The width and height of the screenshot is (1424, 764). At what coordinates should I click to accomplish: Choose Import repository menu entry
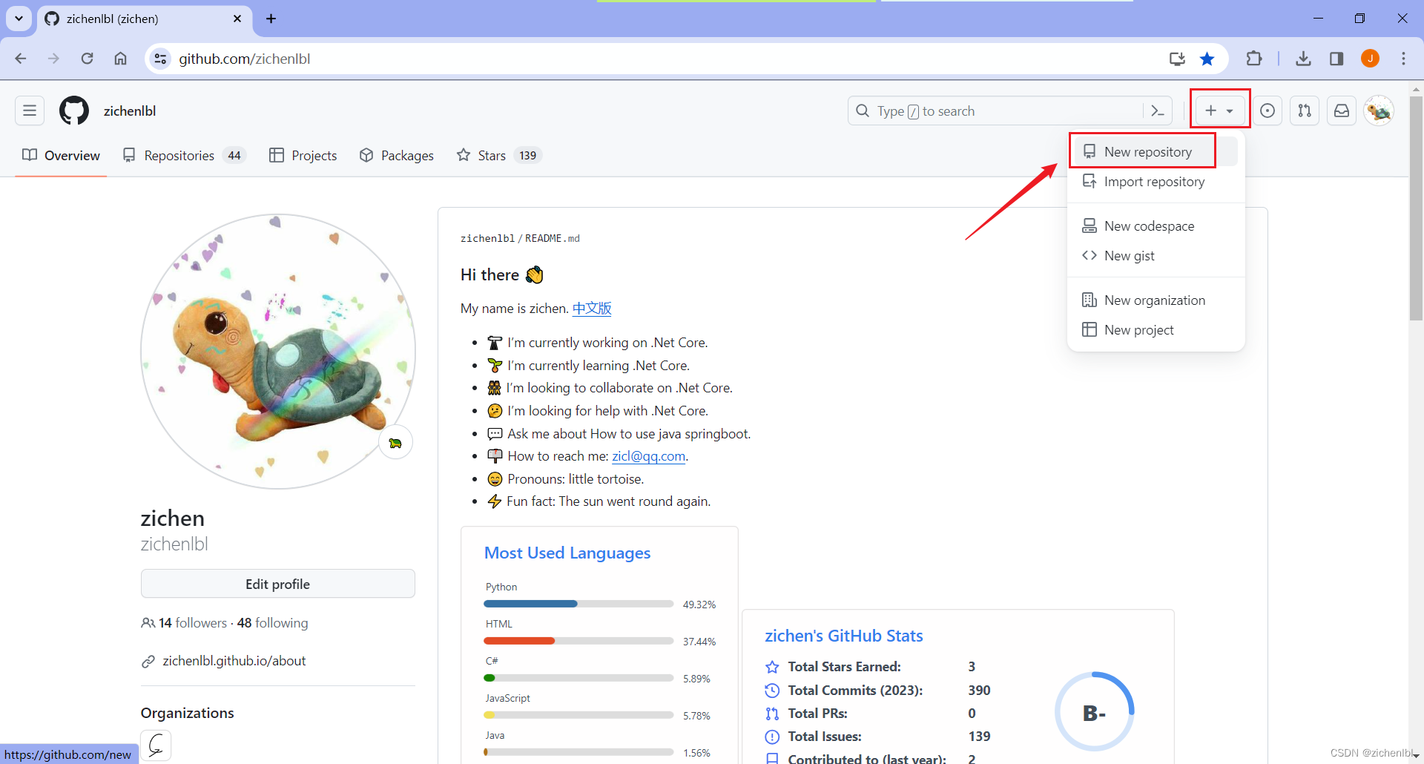point(1156,181)
